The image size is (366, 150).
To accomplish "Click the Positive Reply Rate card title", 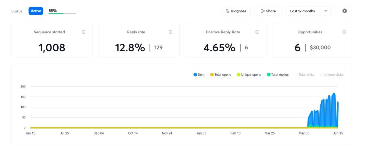I will [x=223, y=32].
